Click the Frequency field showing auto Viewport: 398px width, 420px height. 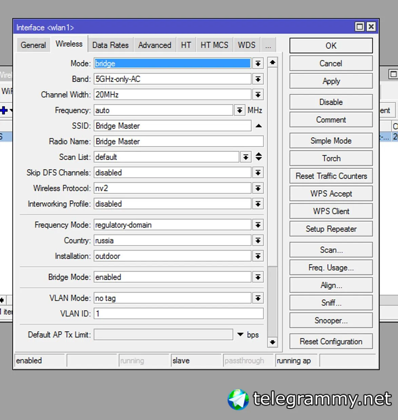163,110
